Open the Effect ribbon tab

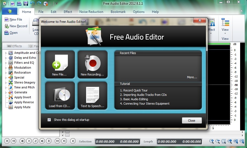tap(68, 12)
